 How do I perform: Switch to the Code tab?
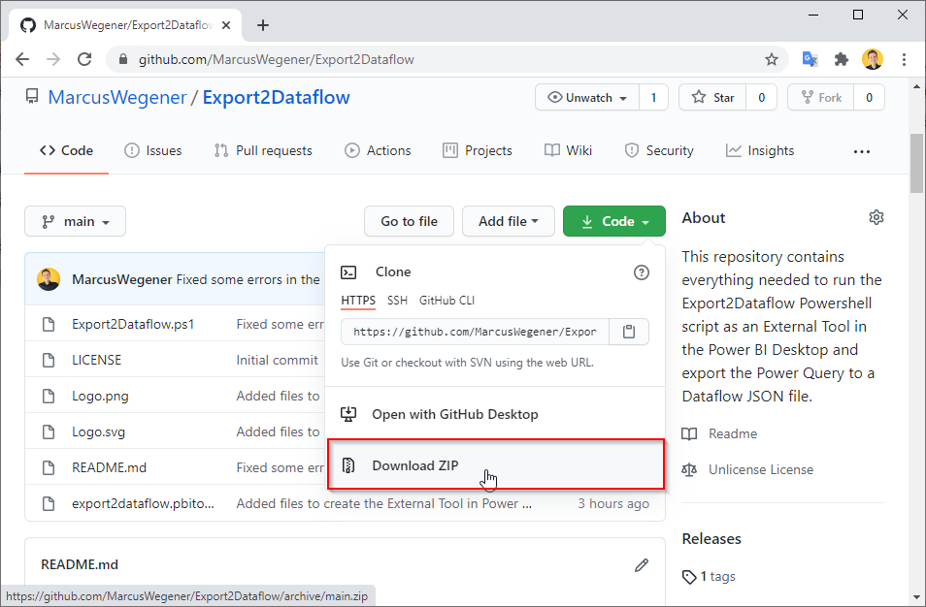coord(66,151)
